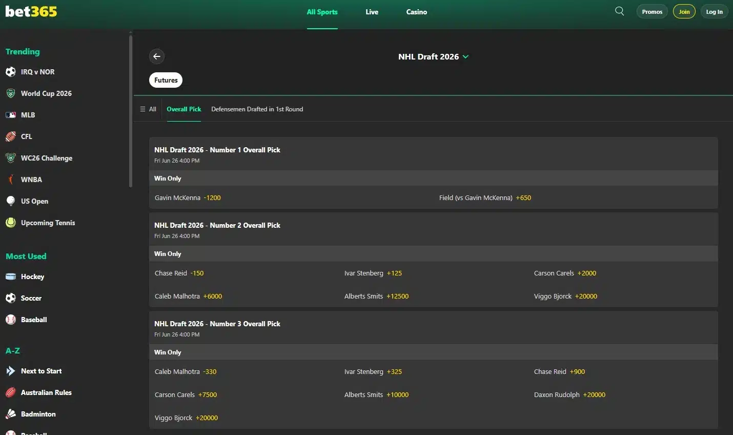
Task: Click the MLB logo icon
Action: pyautogui.click(x=11, y=115)
